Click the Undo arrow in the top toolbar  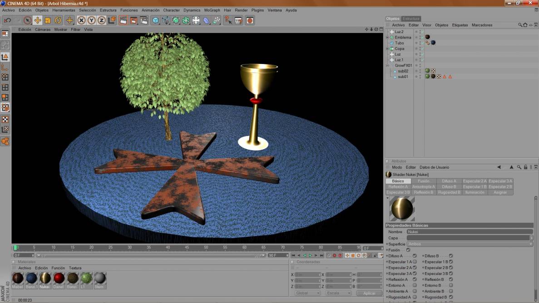[x=7, y=20]
